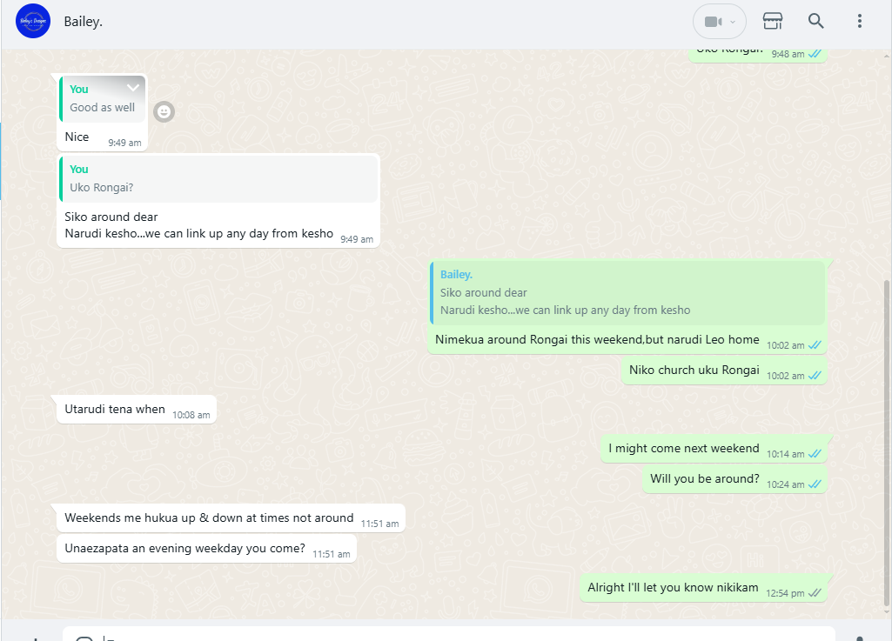Open Bailey contact info from header name
The height and width of the screenshot is (641, 892).
[83, 22]
